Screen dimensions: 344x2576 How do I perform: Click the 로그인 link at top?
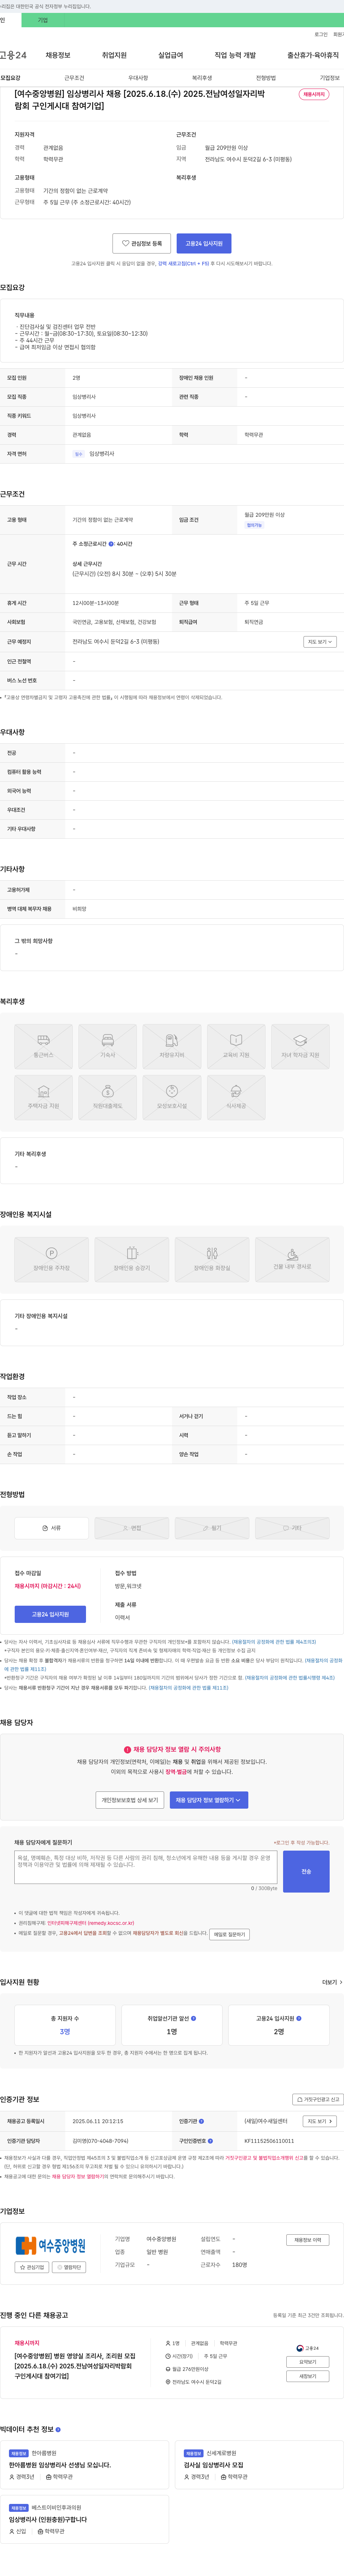tap(321, 34)
